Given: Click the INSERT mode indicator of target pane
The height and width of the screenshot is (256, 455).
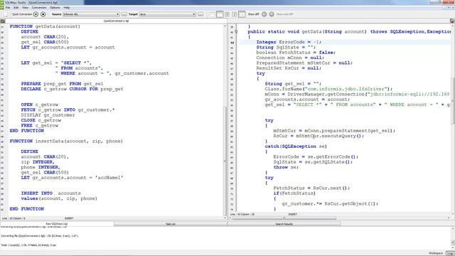Looking at the screenshot, I should click(x=292, y=215).
